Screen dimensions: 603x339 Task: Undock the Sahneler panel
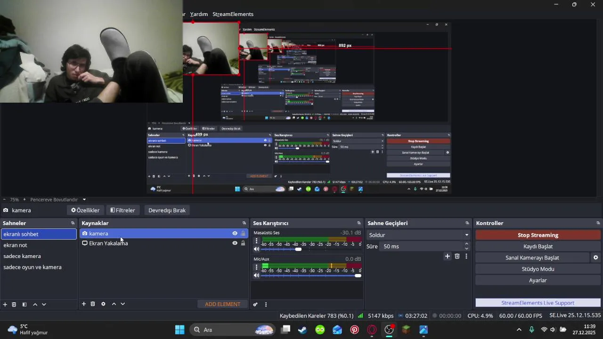coord(73,223)
